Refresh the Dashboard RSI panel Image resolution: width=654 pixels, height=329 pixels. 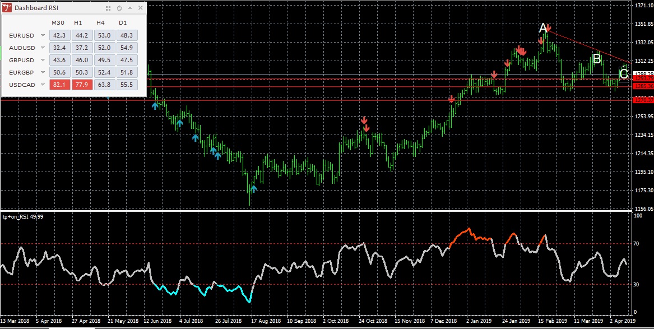coord(119,8)
